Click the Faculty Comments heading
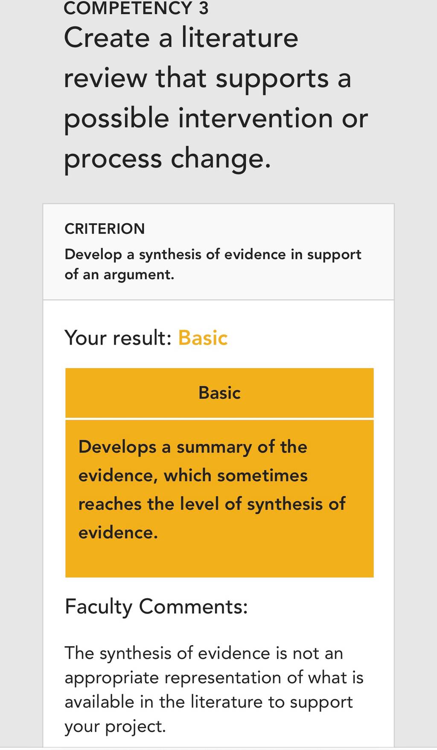This screenshot has height=750, width=437. point(156,607)
